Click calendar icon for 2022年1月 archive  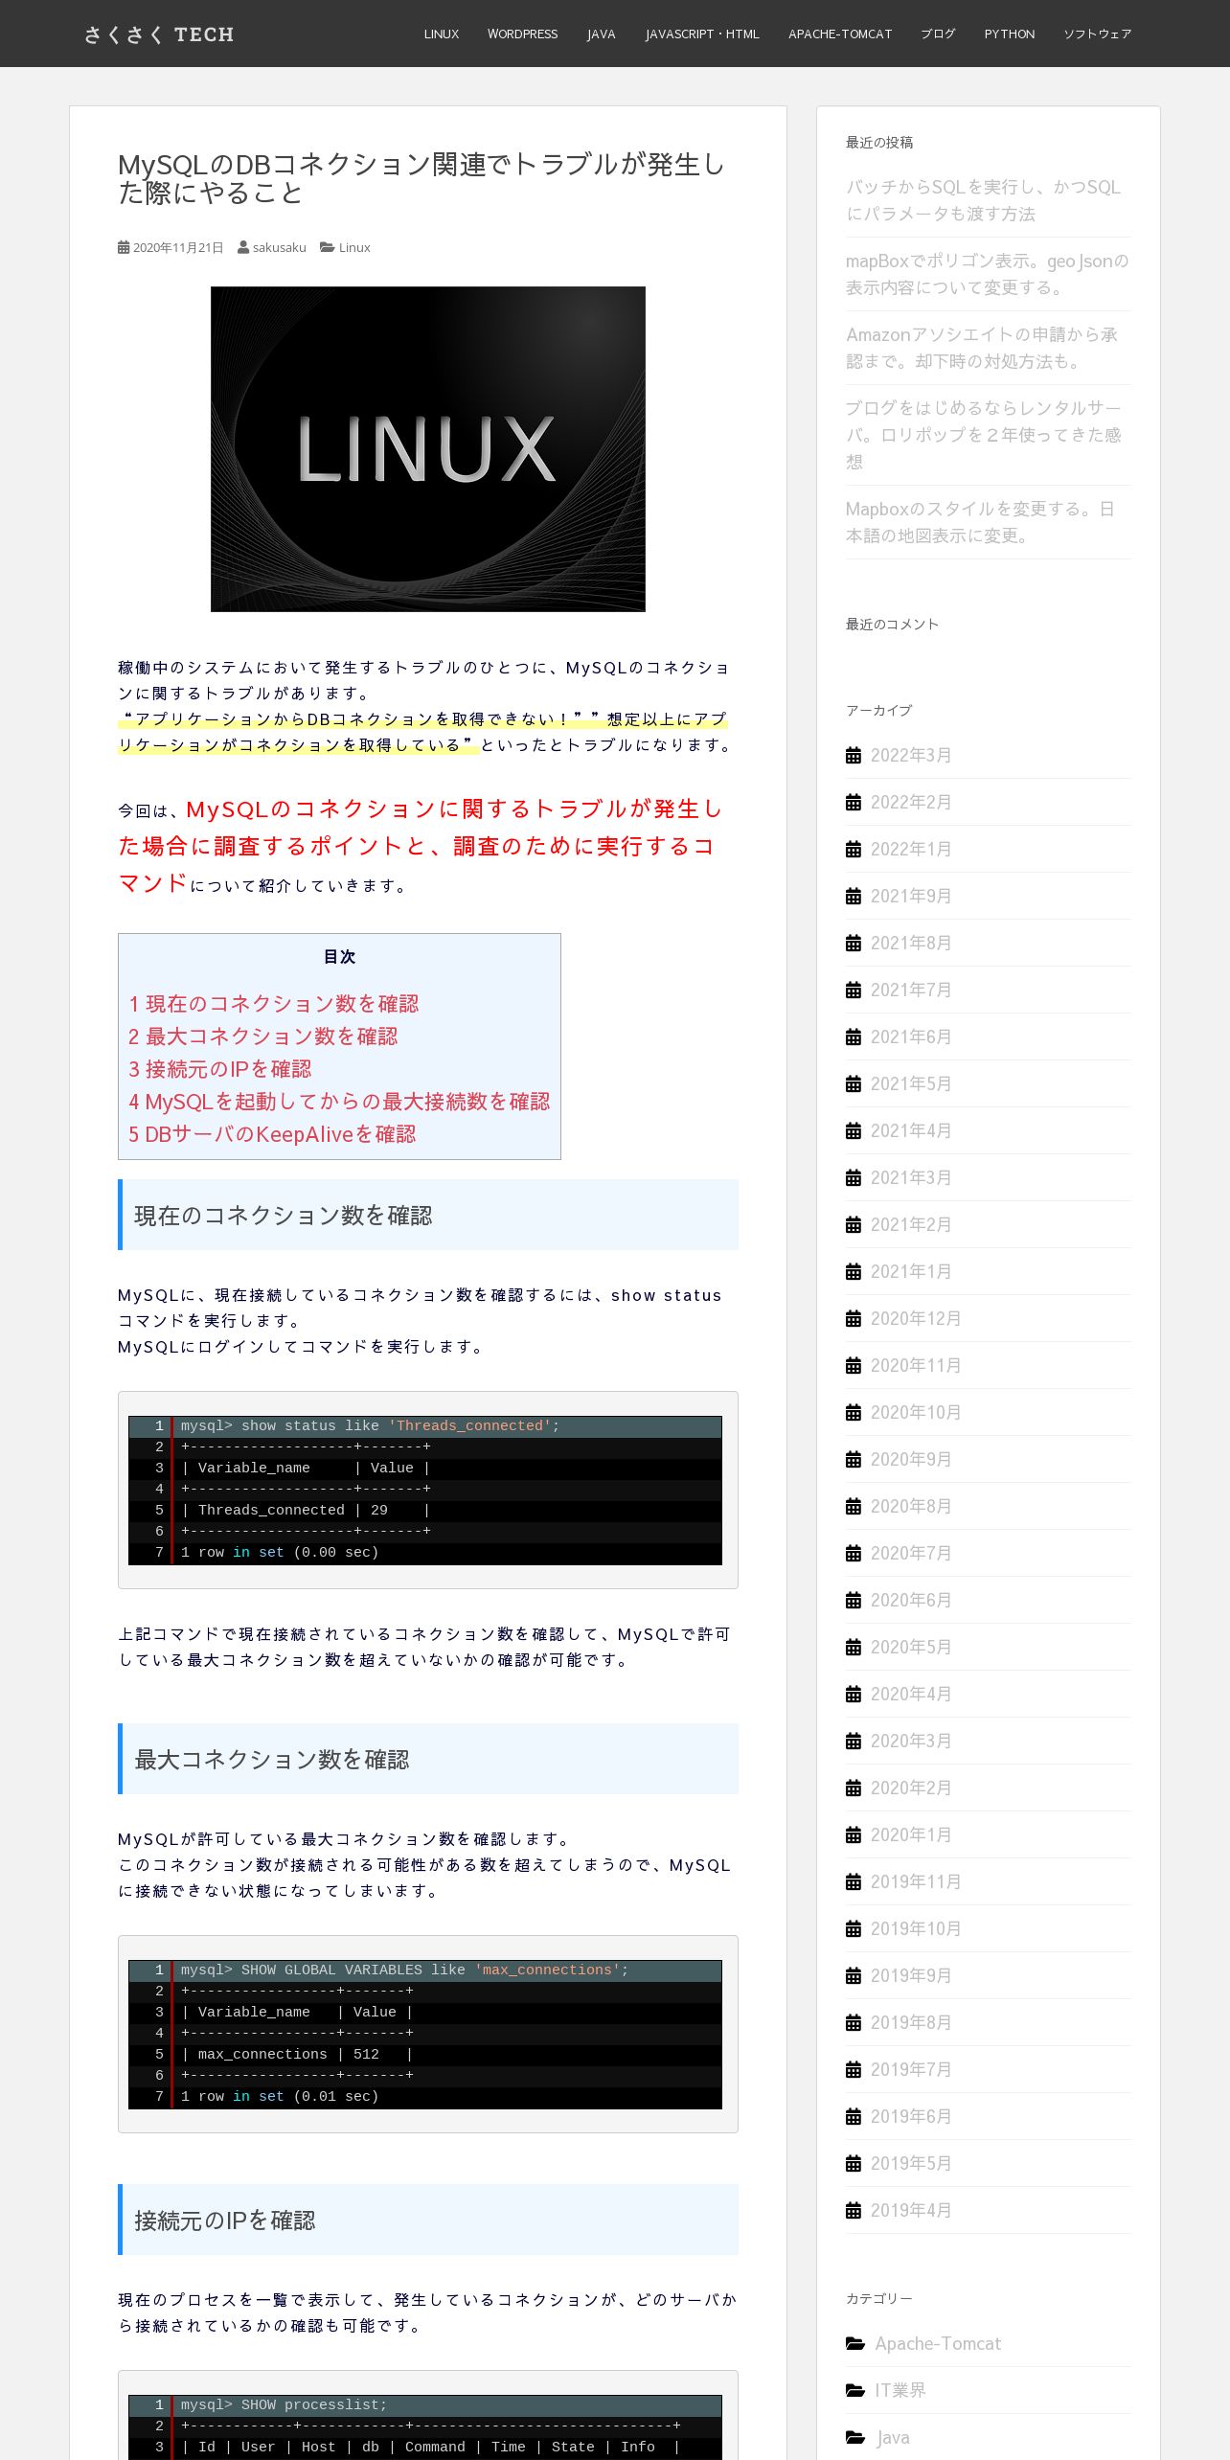(854, 849)
